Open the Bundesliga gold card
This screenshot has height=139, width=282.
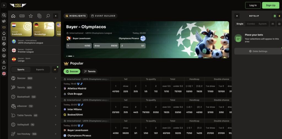coord(44,29)
